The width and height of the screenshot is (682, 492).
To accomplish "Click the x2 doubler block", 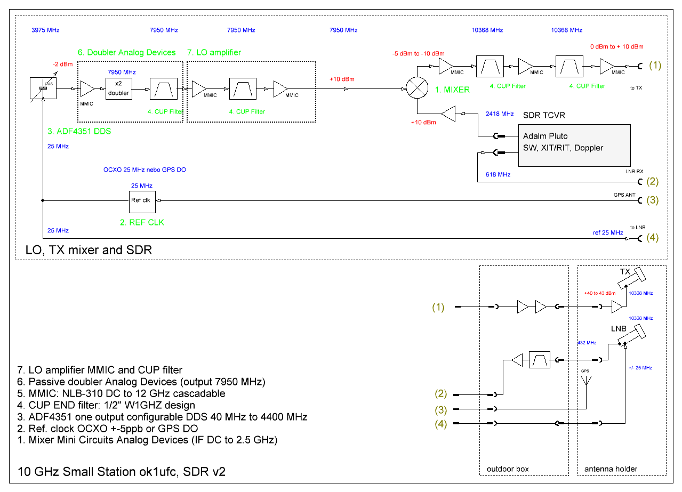I will [118, 89].
